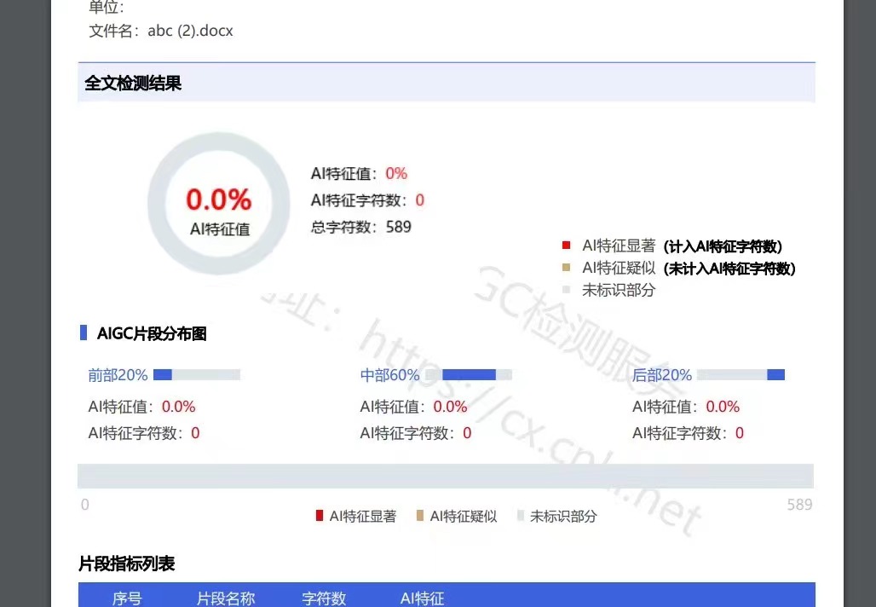
Task: Click the red AI特征显著 swatch in the upper legend
Action: click(566, 245)
